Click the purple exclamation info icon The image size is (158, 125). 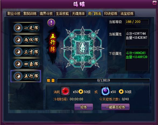pos(51,23)
